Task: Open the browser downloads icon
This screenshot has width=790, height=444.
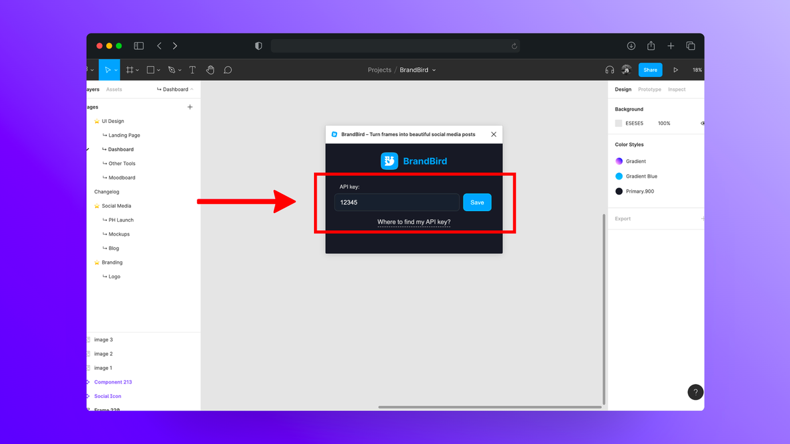Action: coord(631,46)
